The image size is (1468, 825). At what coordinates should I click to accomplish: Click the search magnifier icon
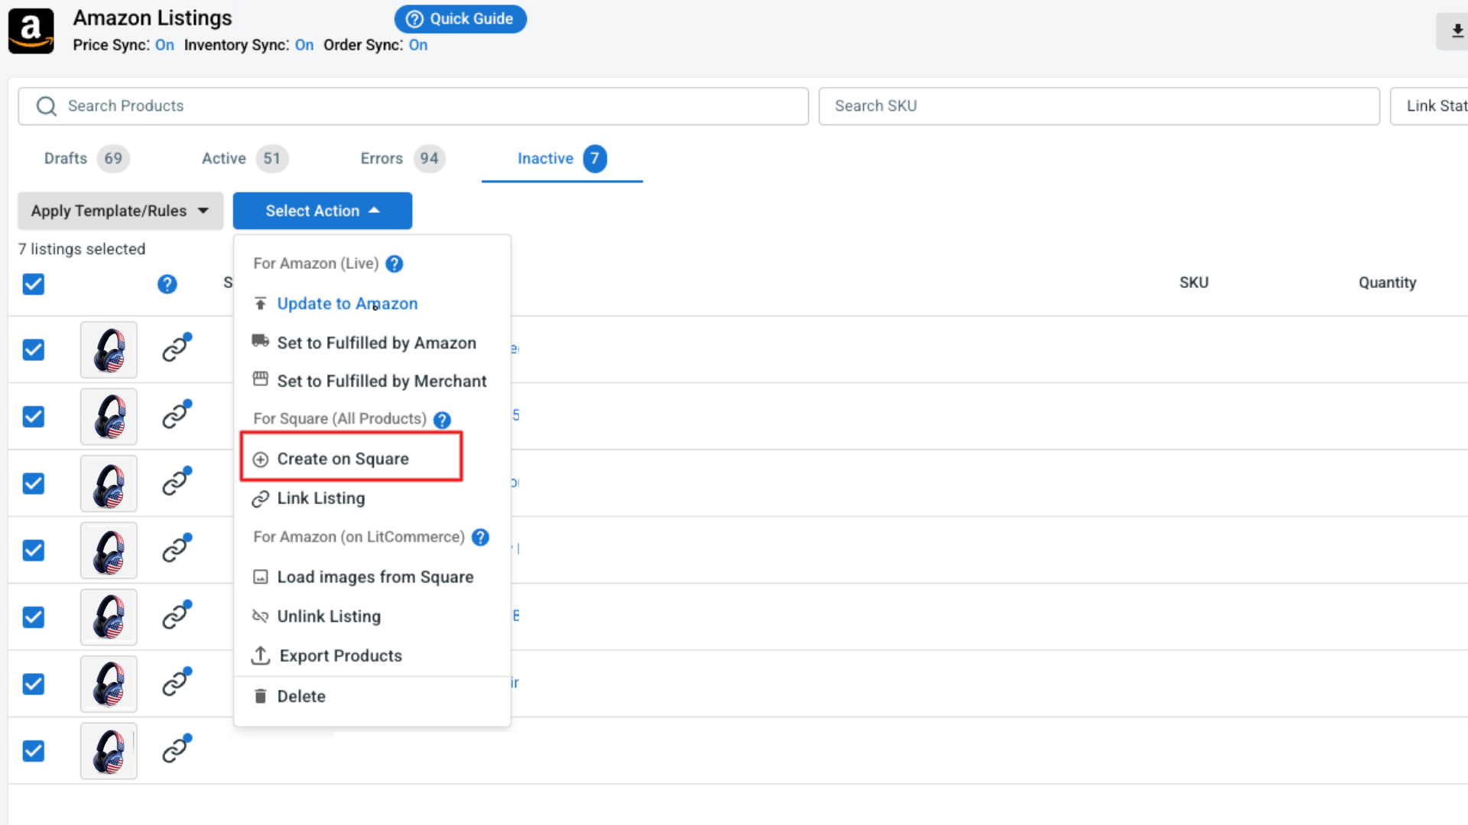tap(47, 106)
